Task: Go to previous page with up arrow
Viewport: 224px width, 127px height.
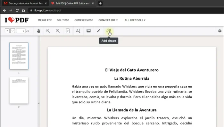Action: point(7,31)
